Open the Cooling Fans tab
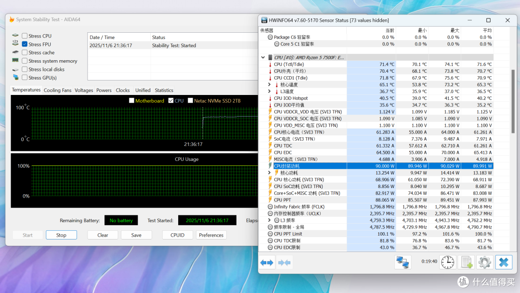The height and width of the screenshot is (293, 520). (x=58, y=90)
